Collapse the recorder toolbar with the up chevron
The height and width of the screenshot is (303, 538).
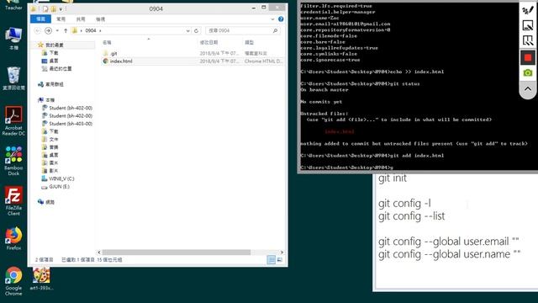(528, 89)
